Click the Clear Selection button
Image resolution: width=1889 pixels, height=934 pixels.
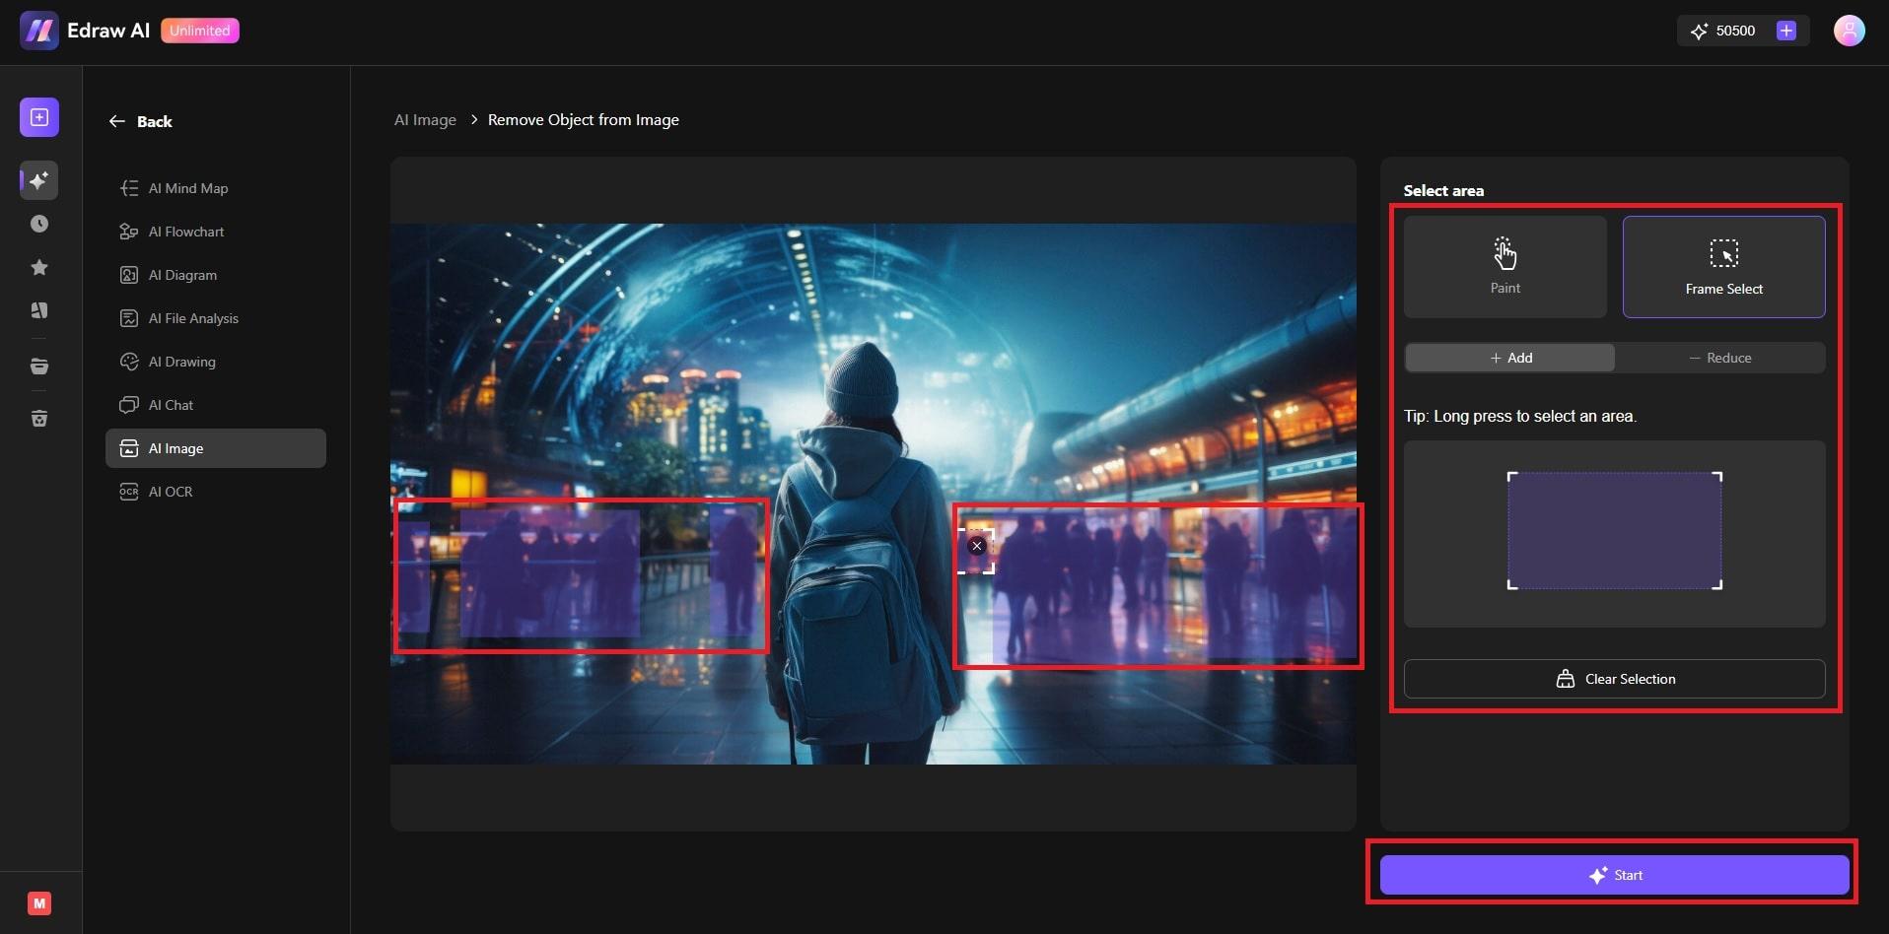pos(1614,679)
